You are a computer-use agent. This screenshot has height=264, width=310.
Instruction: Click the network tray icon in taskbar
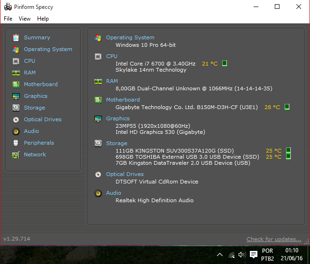232,255
